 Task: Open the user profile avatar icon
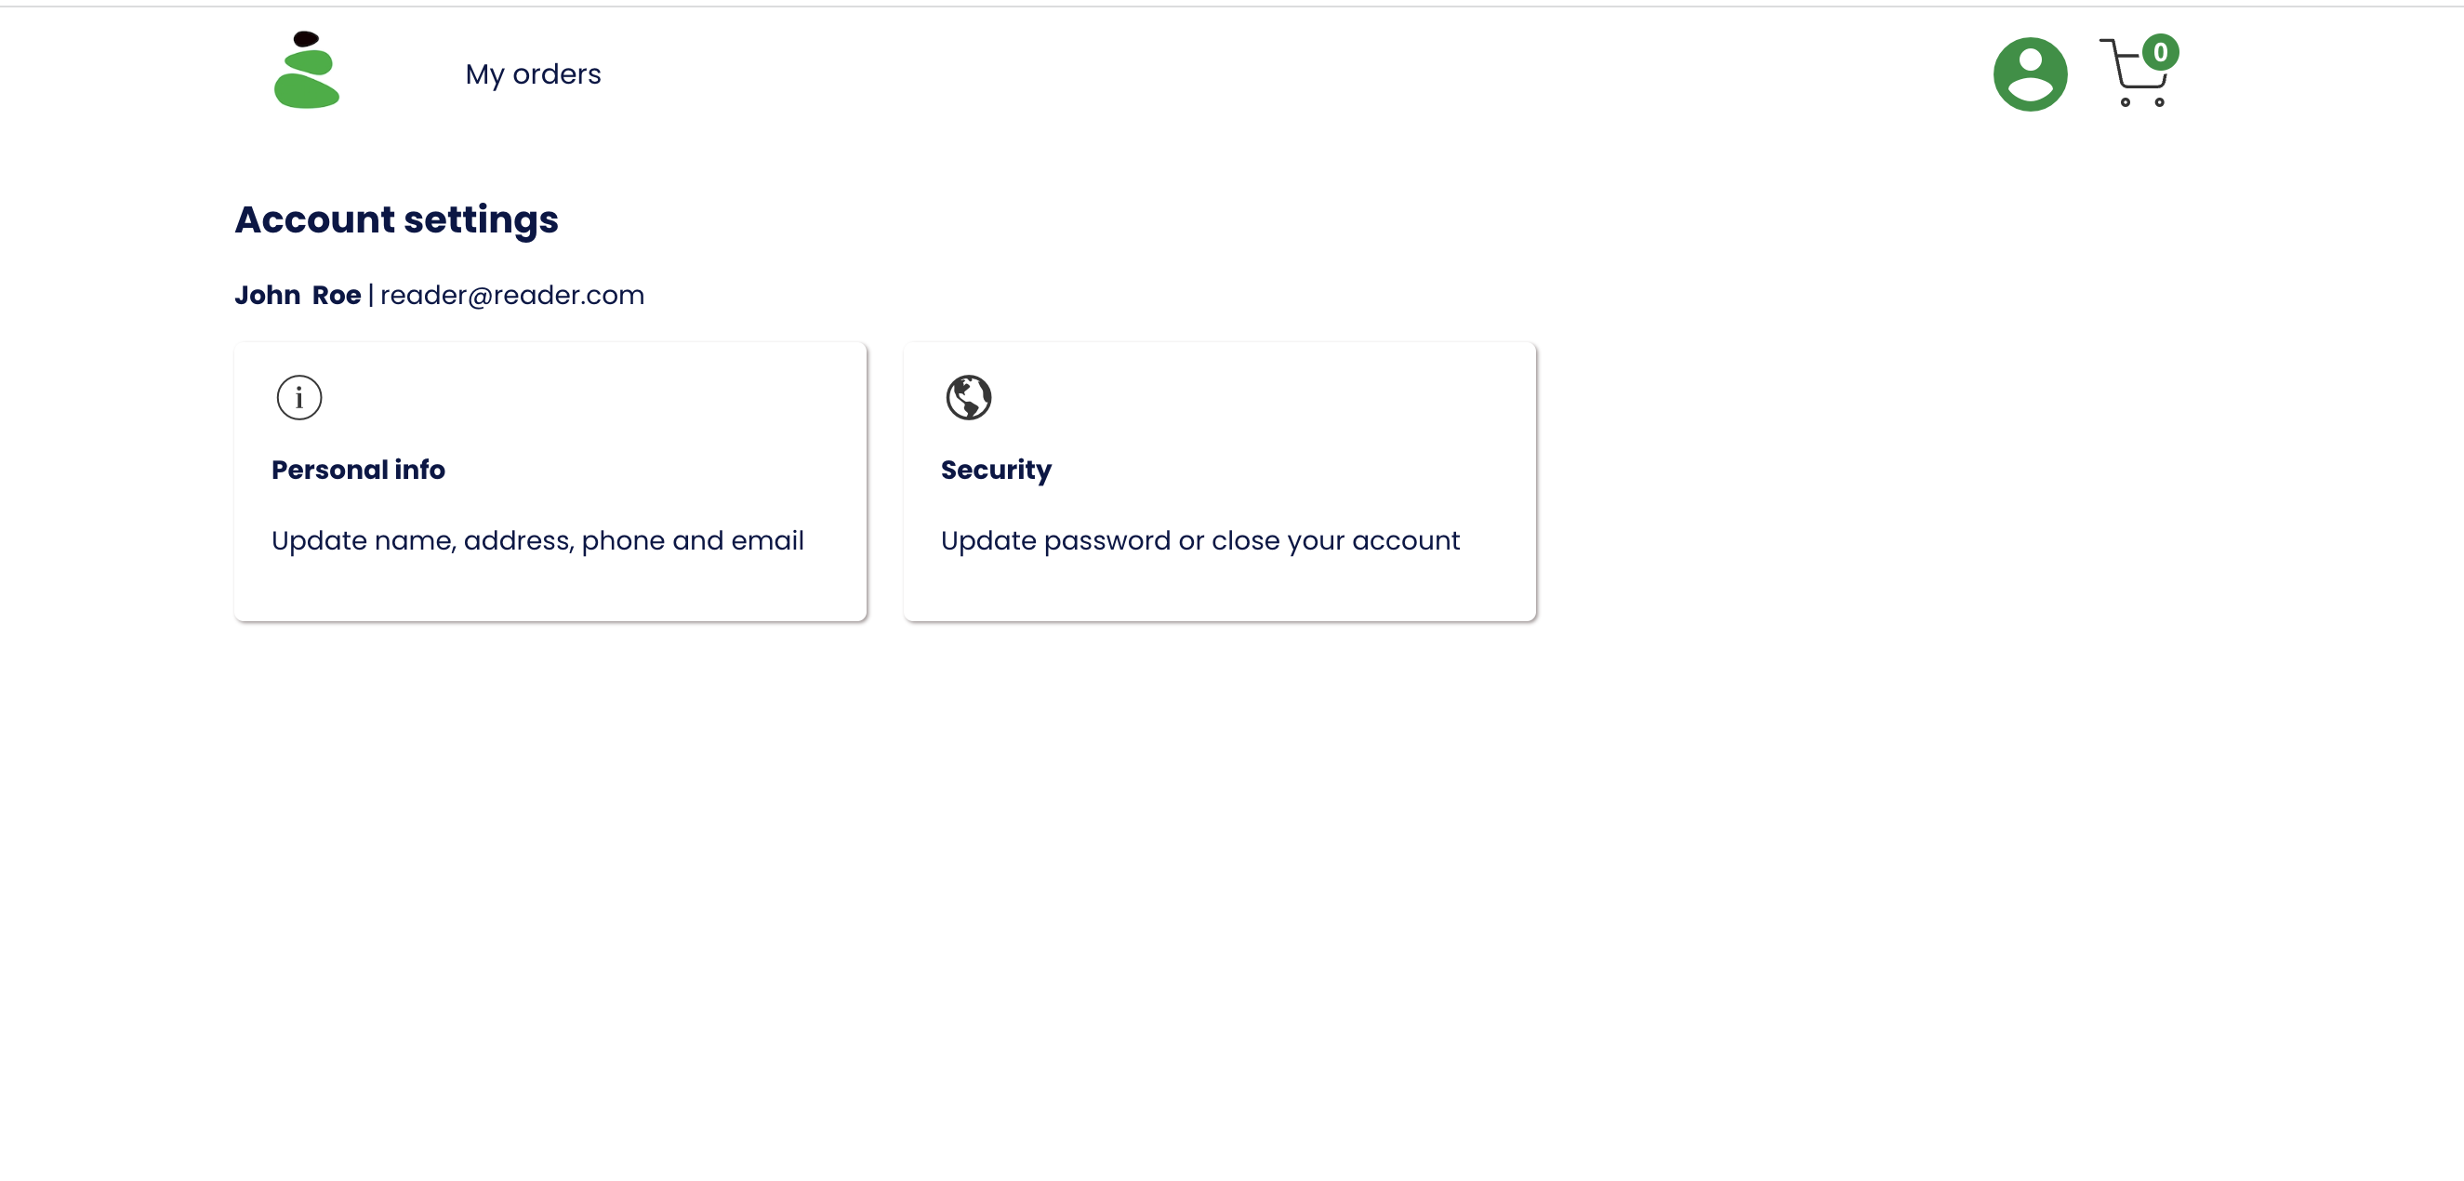pyautogui.click(x=2029, y=73)
